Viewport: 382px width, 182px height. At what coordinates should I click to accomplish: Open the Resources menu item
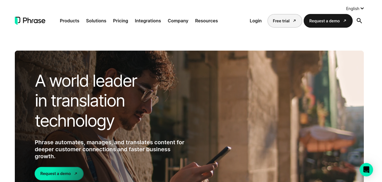click(x=206, y=21)
